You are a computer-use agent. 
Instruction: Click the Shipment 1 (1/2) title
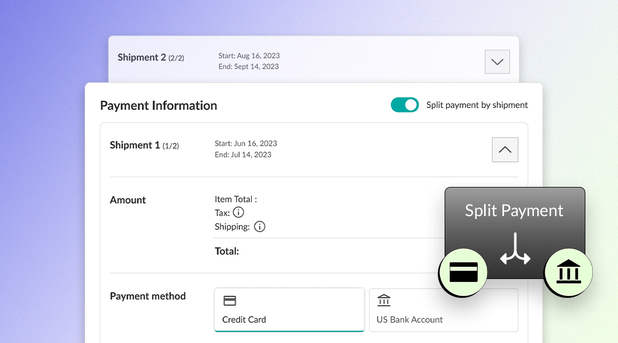click(x=144, y=145)
